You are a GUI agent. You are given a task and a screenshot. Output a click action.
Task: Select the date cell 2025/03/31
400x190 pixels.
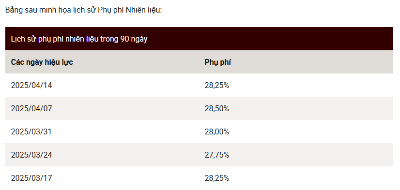(x=31, y=132)
